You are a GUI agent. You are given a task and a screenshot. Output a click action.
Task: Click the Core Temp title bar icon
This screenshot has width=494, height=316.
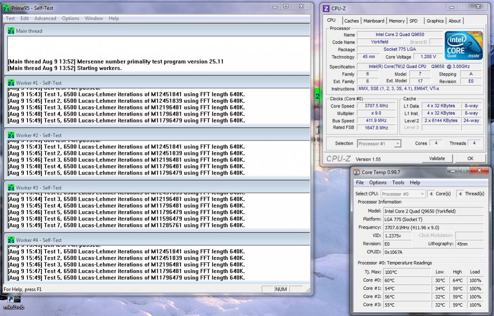tap(356, 173)
